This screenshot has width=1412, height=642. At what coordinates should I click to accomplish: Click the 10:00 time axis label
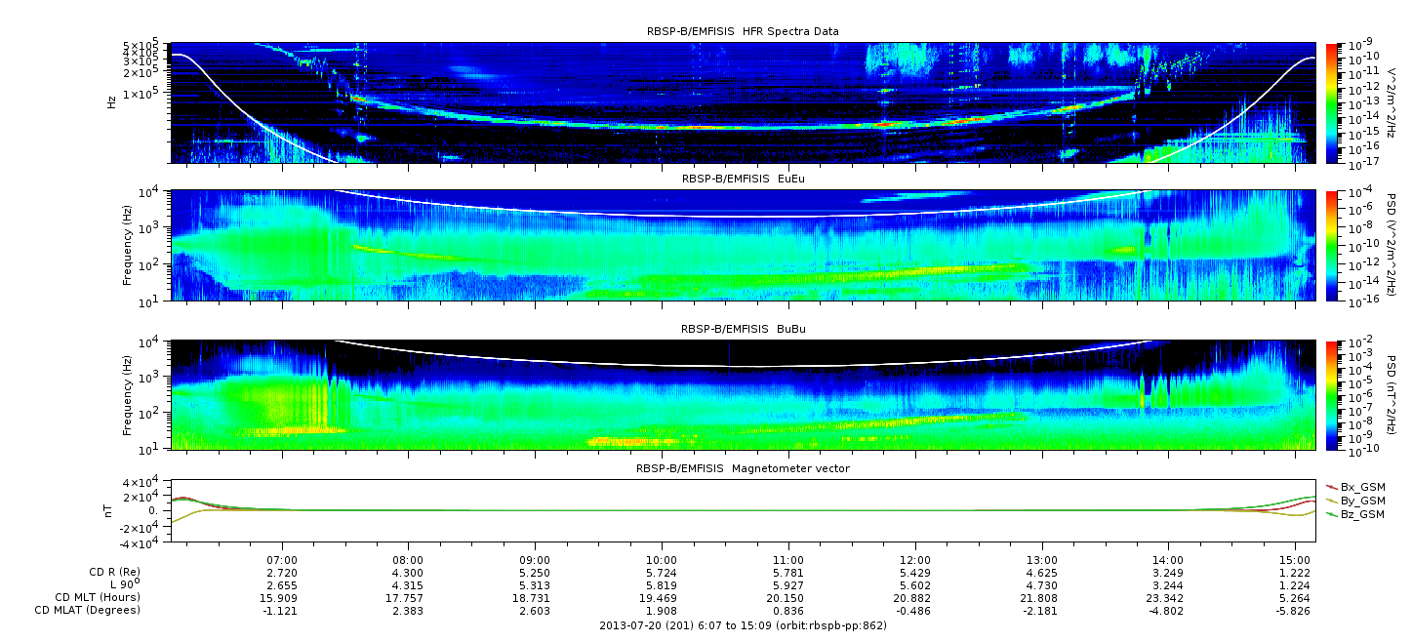pos(662,561)
